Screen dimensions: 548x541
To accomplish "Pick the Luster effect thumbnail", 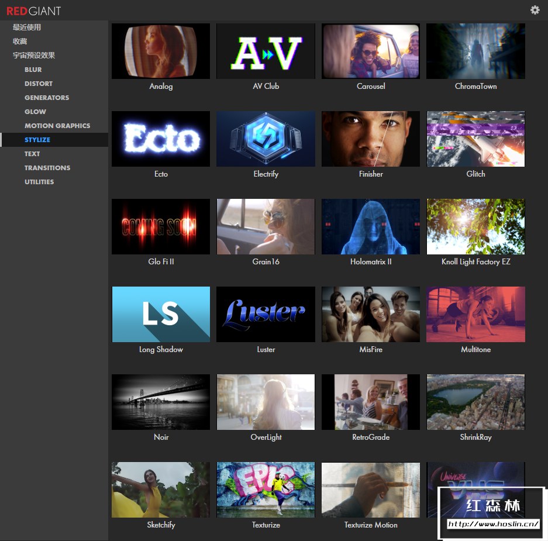I will [x=266, y=314].
